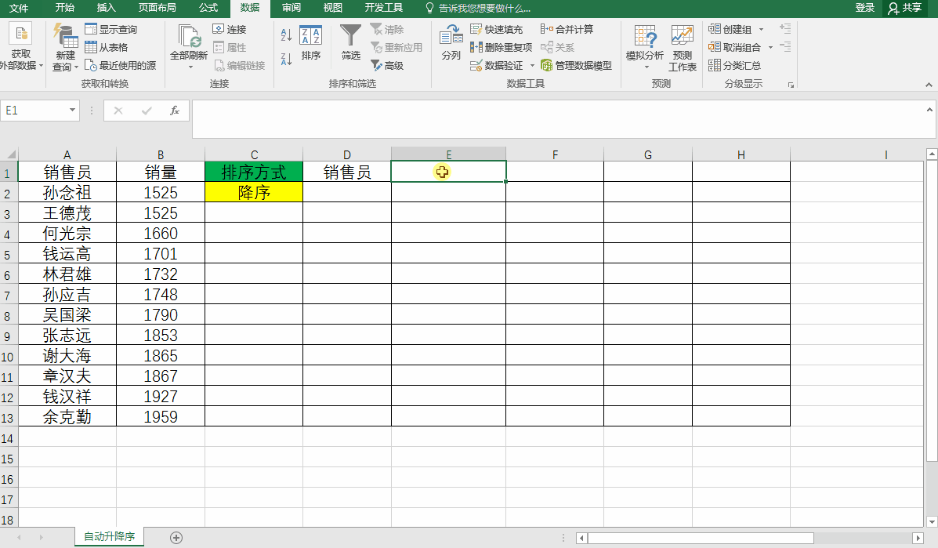Viewport: 938px width, 548px height.
Task: Select cell with value 1660
Action: coord(161,233)
